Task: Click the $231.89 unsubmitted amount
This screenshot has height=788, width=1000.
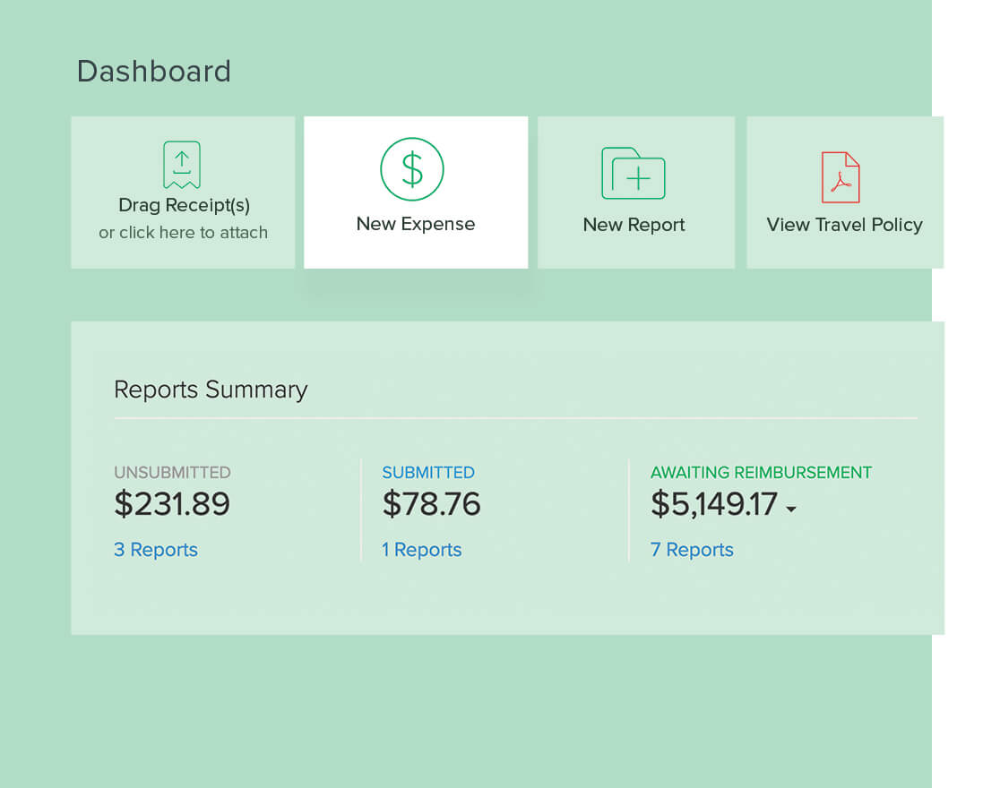Action: point(172,503)
